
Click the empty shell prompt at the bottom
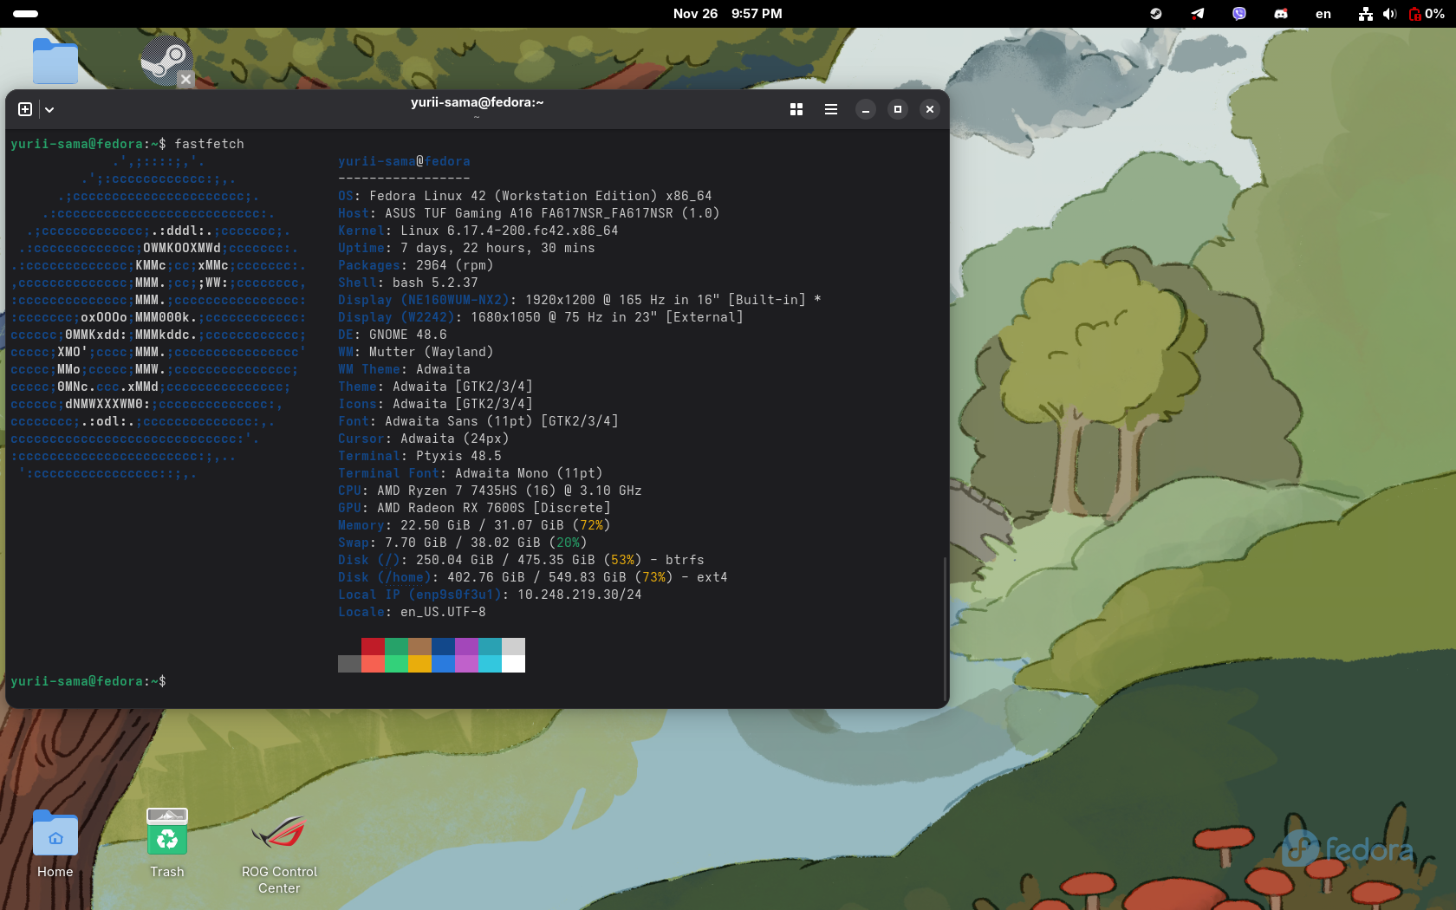click(88, 681)
